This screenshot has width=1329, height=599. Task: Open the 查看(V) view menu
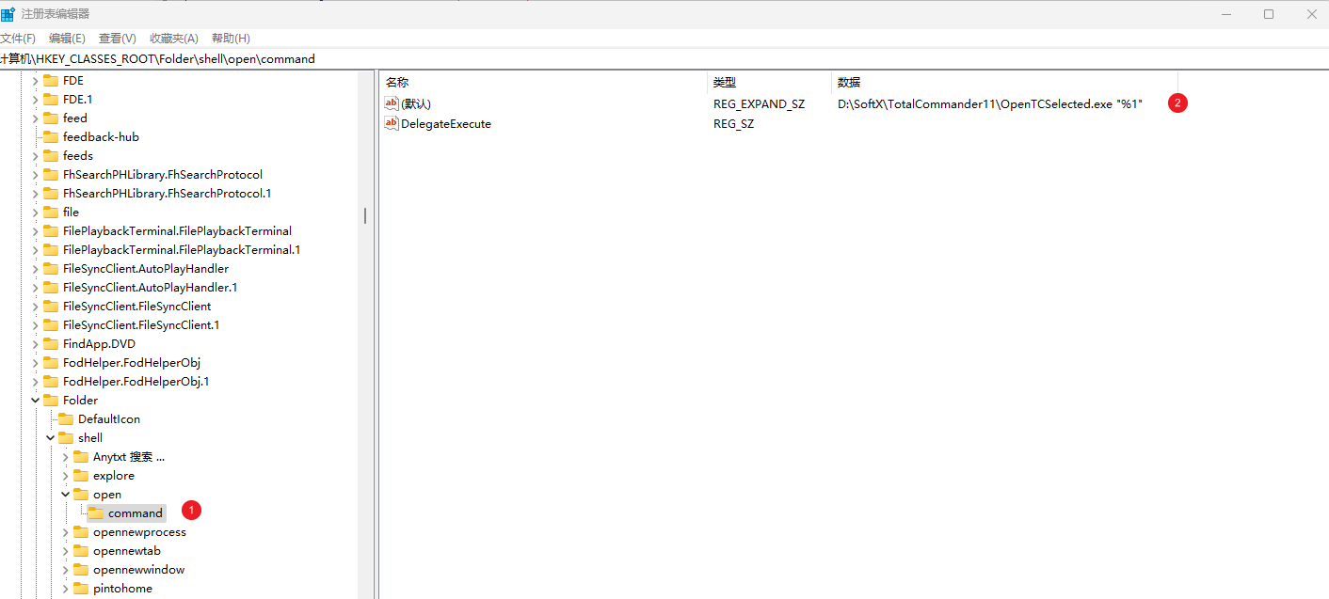pos(118,39)
